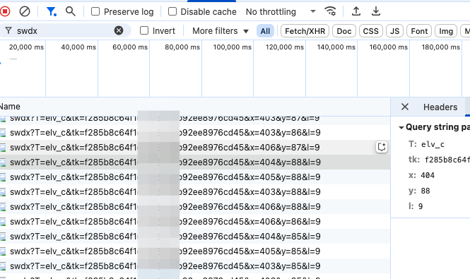Expand the More filters dropdown

coord(221,31)
